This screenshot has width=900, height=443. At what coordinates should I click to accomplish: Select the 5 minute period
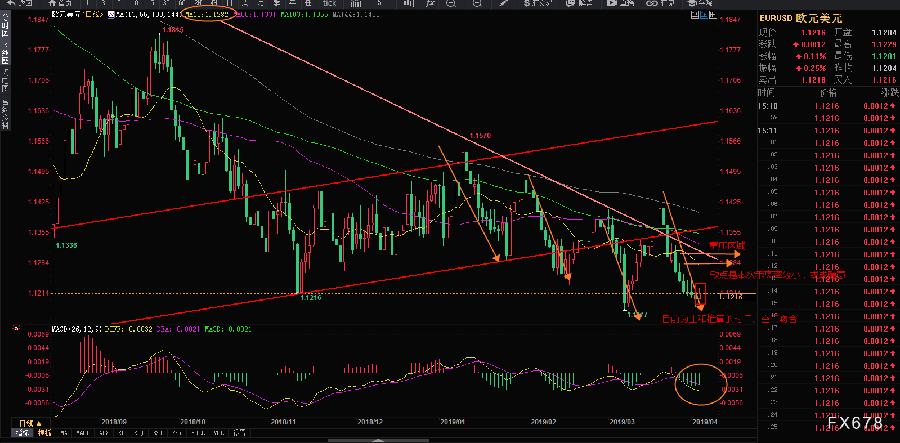(119, 3)
